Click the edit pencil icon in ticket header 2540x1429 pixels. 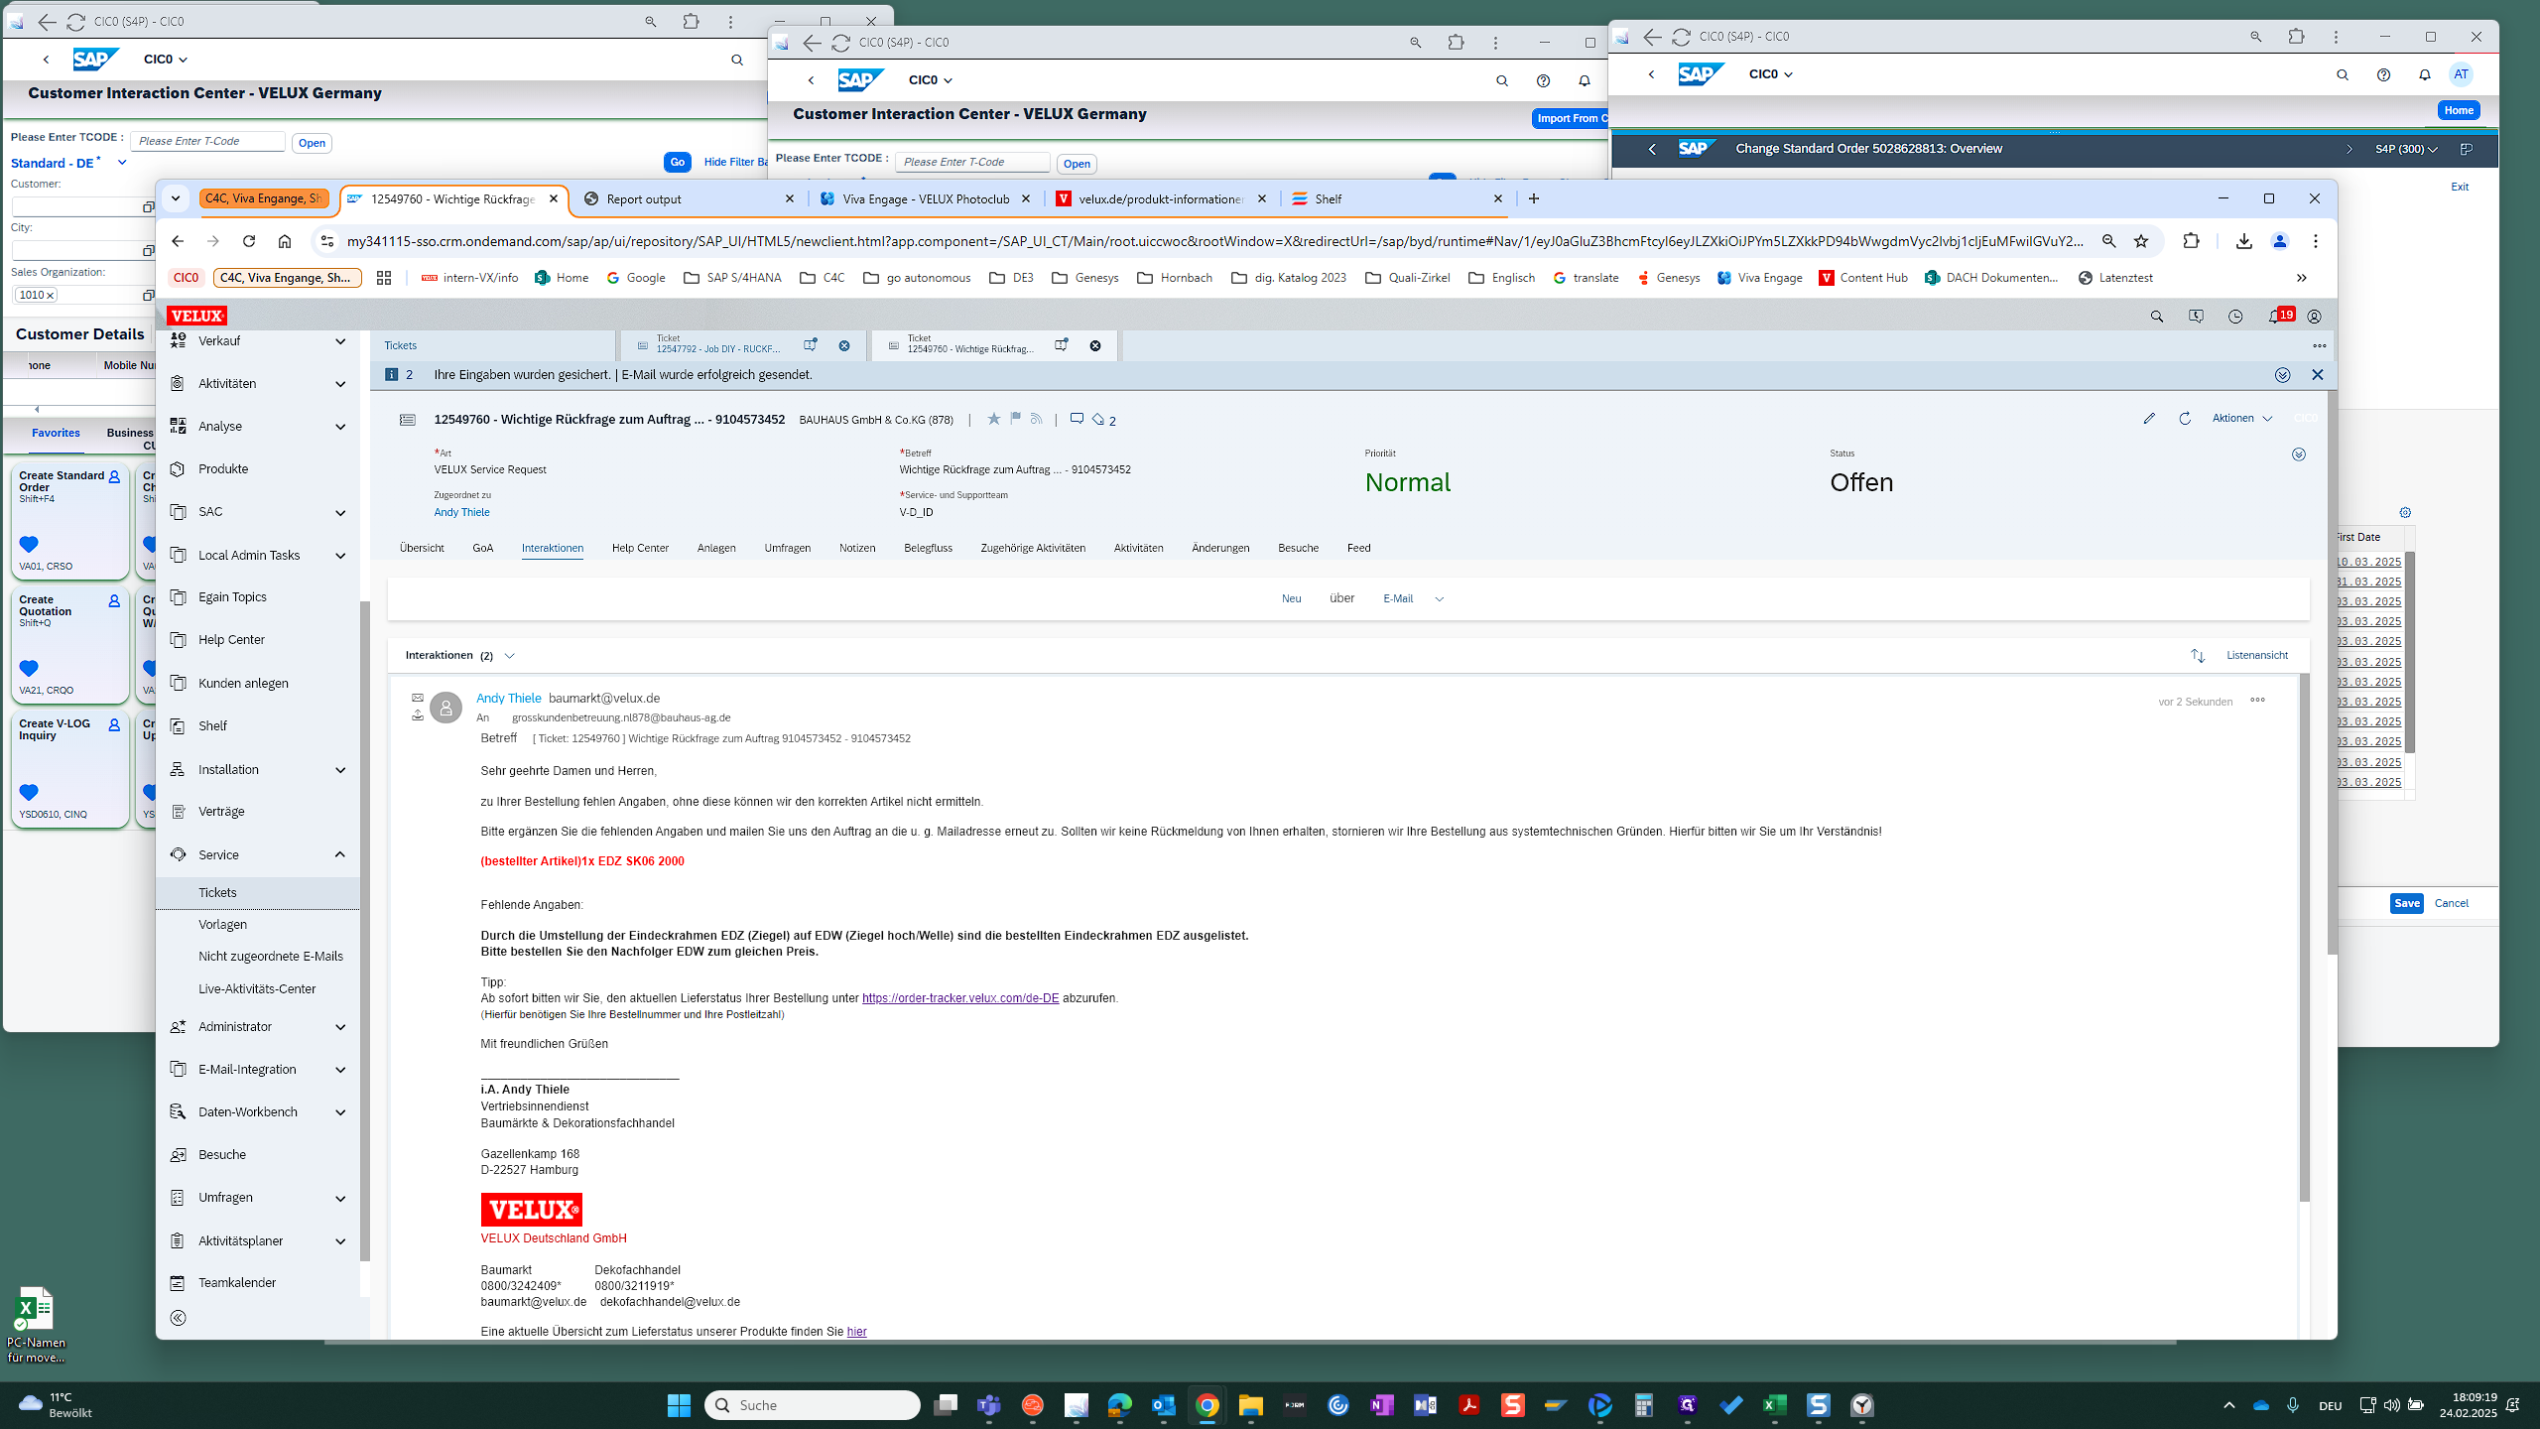click(x=2149, y=419)
